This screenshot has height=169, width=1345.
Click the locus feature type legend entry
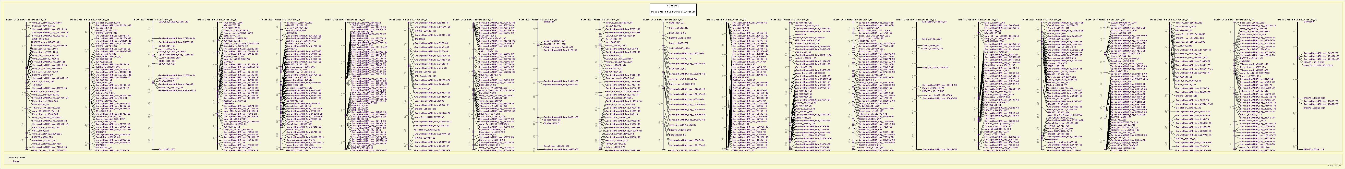coord(16,162)
